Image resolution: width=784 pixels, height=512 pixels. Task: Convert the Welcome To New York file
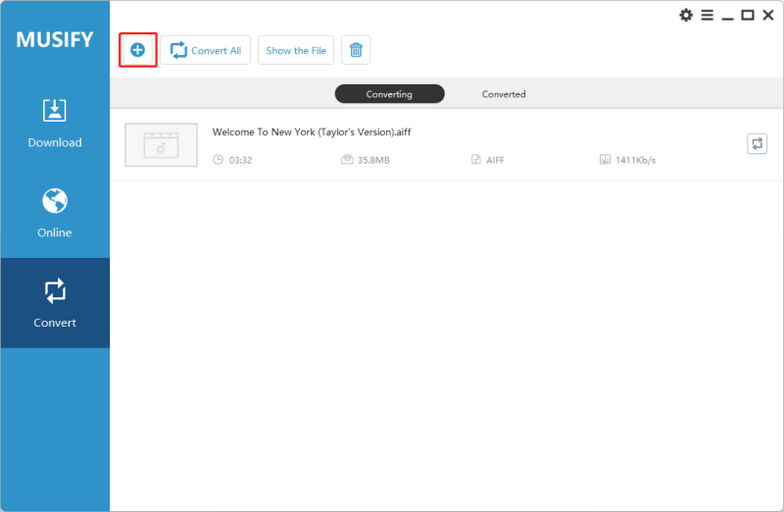click(x=757, y=144)
